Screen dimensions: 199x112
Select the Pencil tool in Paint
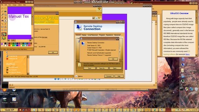2,18
